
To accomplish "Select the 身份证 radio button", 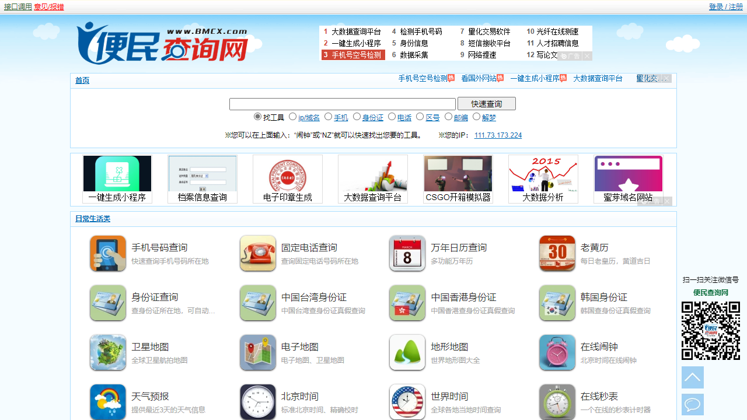I will pos(357,117).
